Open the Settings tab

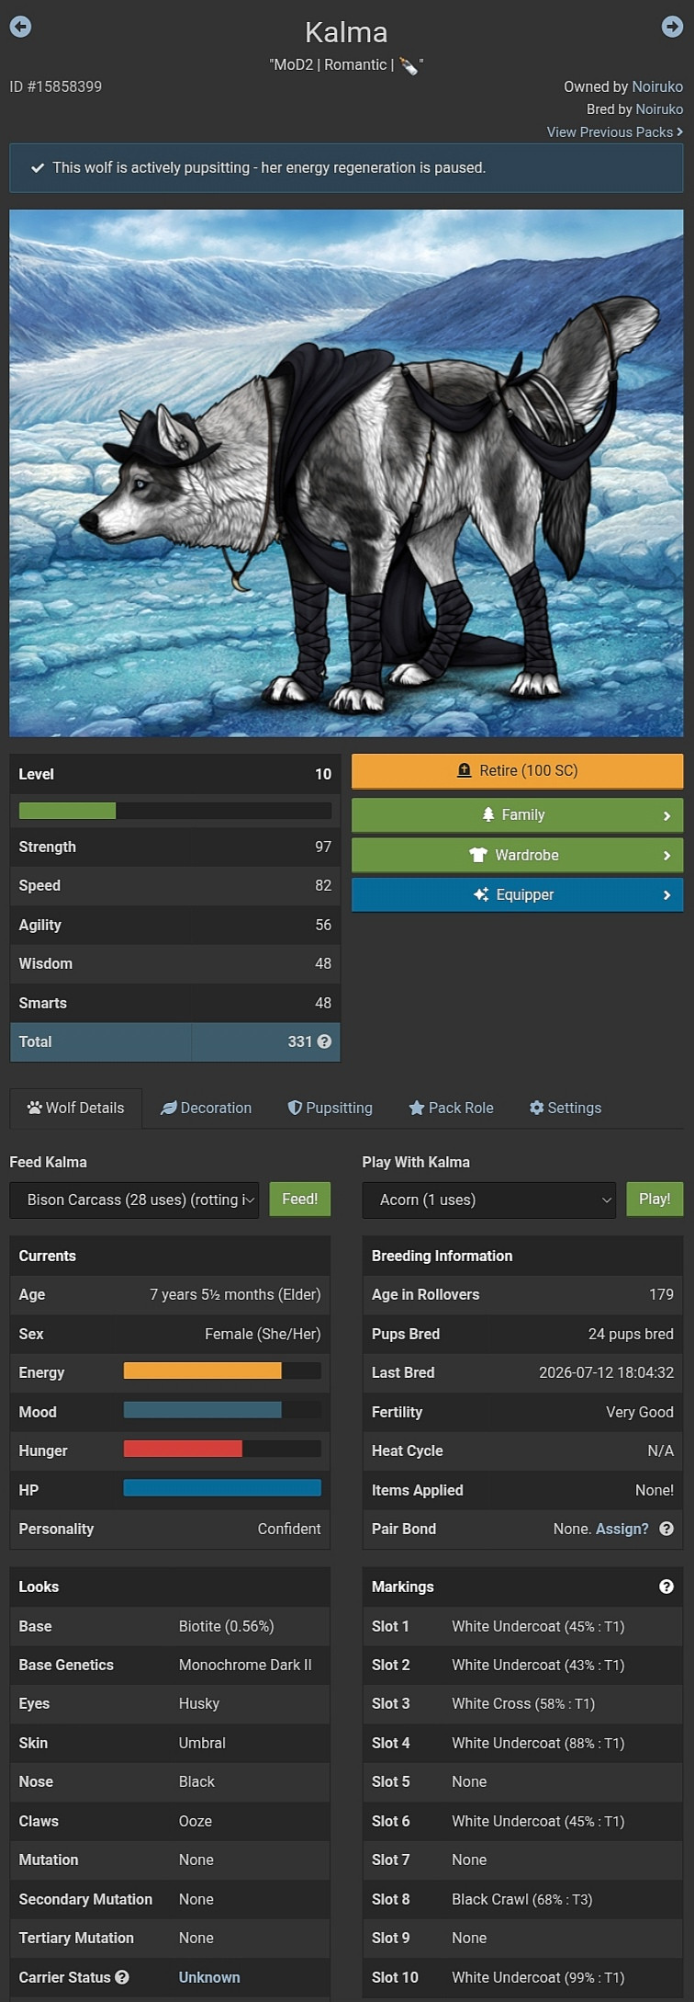(565, 1108)
